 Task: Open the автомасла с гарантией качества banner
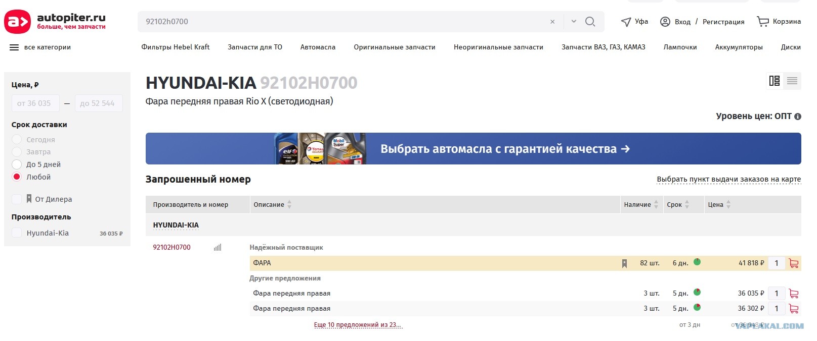coord(473,148)
